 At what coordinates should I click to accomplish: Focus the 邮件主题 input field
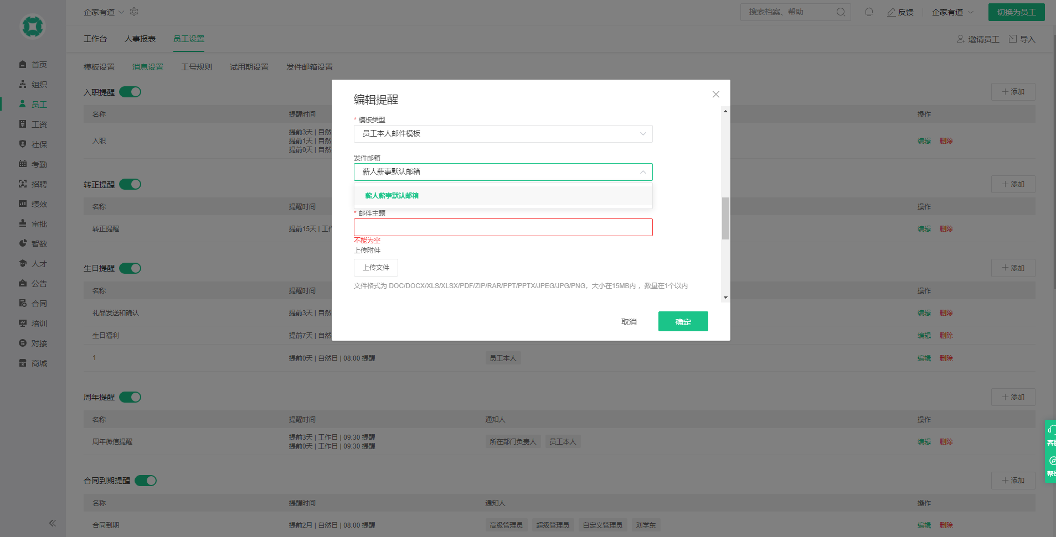point(503,227)
